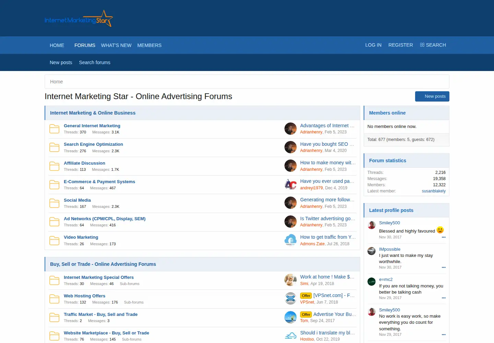The height and width of the screenshot is (343, 494).
Task: Click LOG IN in the header
Action: pos(373,45)
